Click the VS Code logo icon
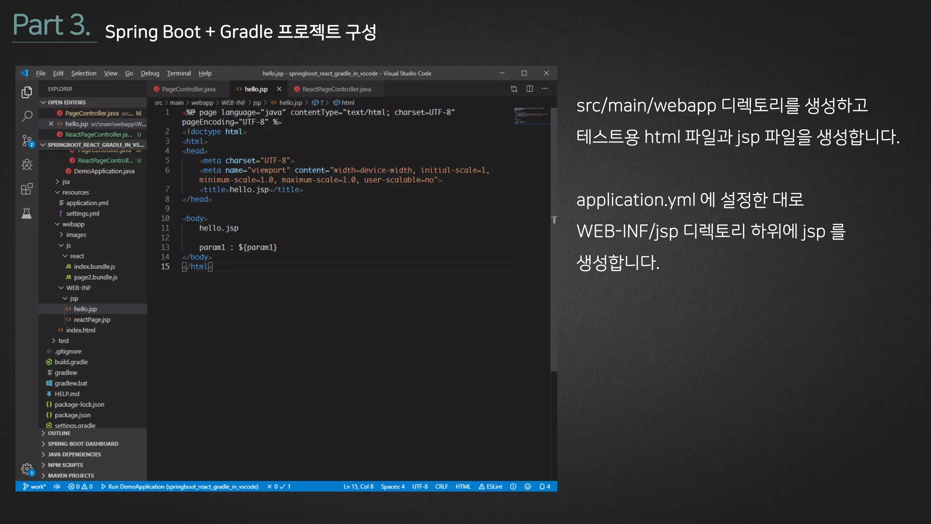 tap(24, 73)
